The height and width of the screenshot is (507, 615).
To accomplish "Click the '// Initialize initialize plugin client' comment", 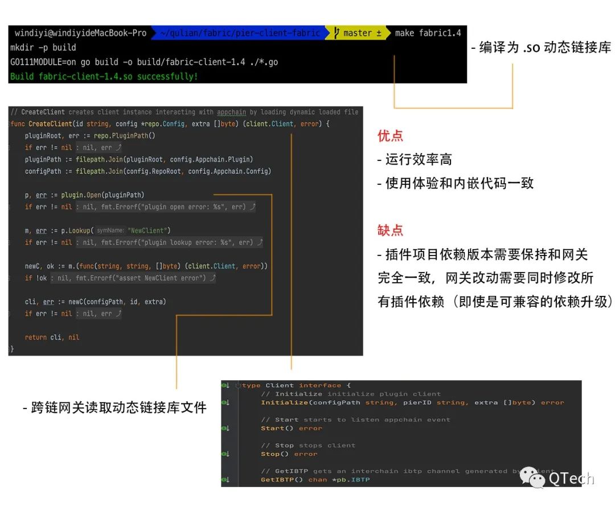I will [351, 394].
